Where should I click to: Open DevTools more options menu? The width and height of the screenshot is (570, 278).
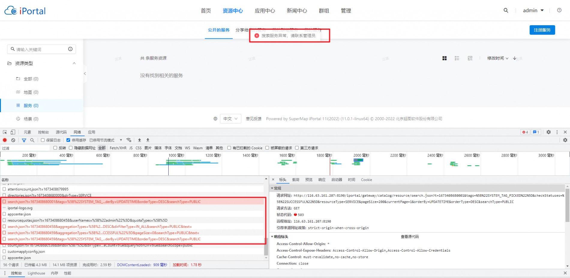[x=557, y=132]
